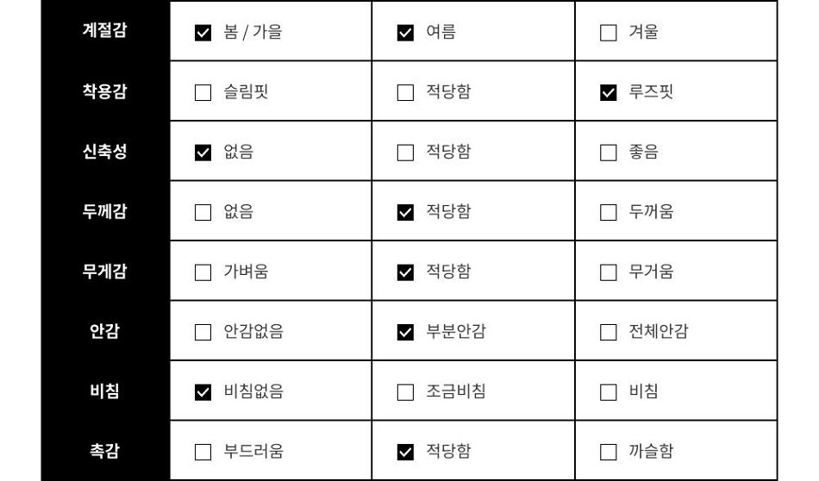Uncheck the 봄 / 가을 checkbox
819x481 pixels.
(x=203, y=33)
